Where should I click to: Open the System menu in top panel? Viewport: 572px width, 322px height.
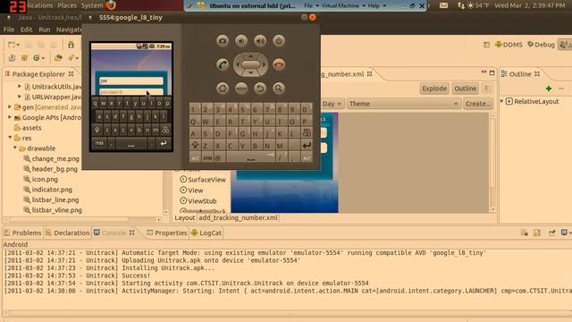tap(92, 5)
